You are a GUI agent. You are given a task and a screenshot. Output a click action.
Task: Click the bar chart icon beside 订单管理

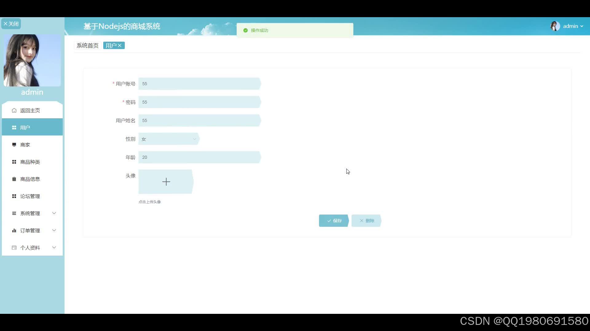14,230
